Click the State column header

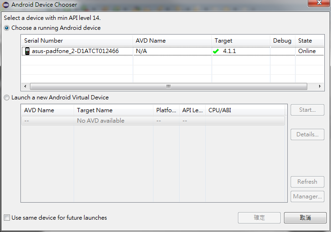pos(310,40)
